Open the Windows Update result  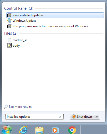(x=24, y=21)
